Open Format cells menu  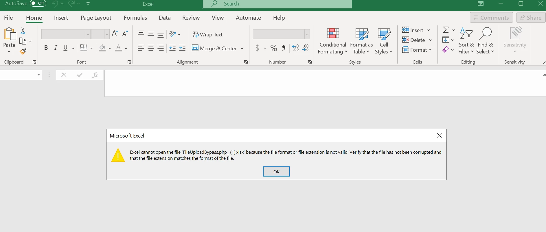pyautogui.click(x=417, y=50)
